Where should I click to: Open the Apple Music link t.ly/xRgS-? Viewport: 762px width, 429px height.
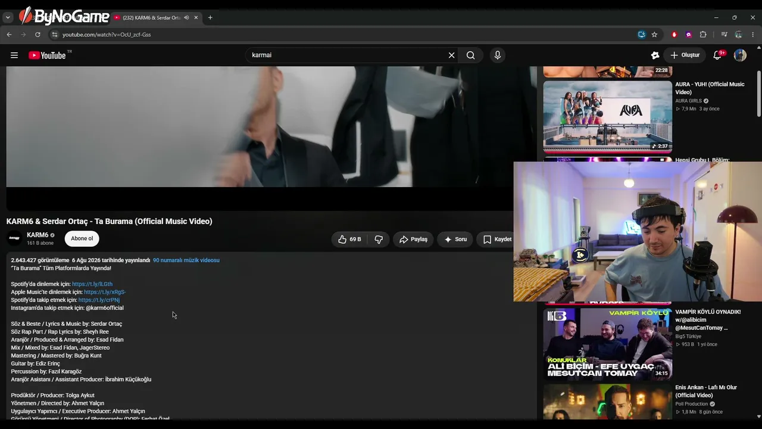(105, 293)
